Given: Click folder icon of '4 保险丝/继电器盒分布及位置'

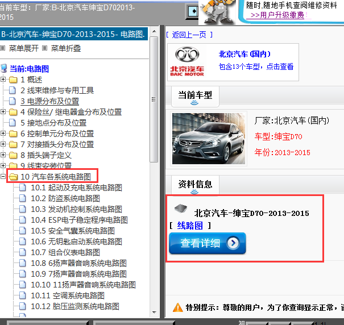Looking at the screenshot, I should [13, 112].
